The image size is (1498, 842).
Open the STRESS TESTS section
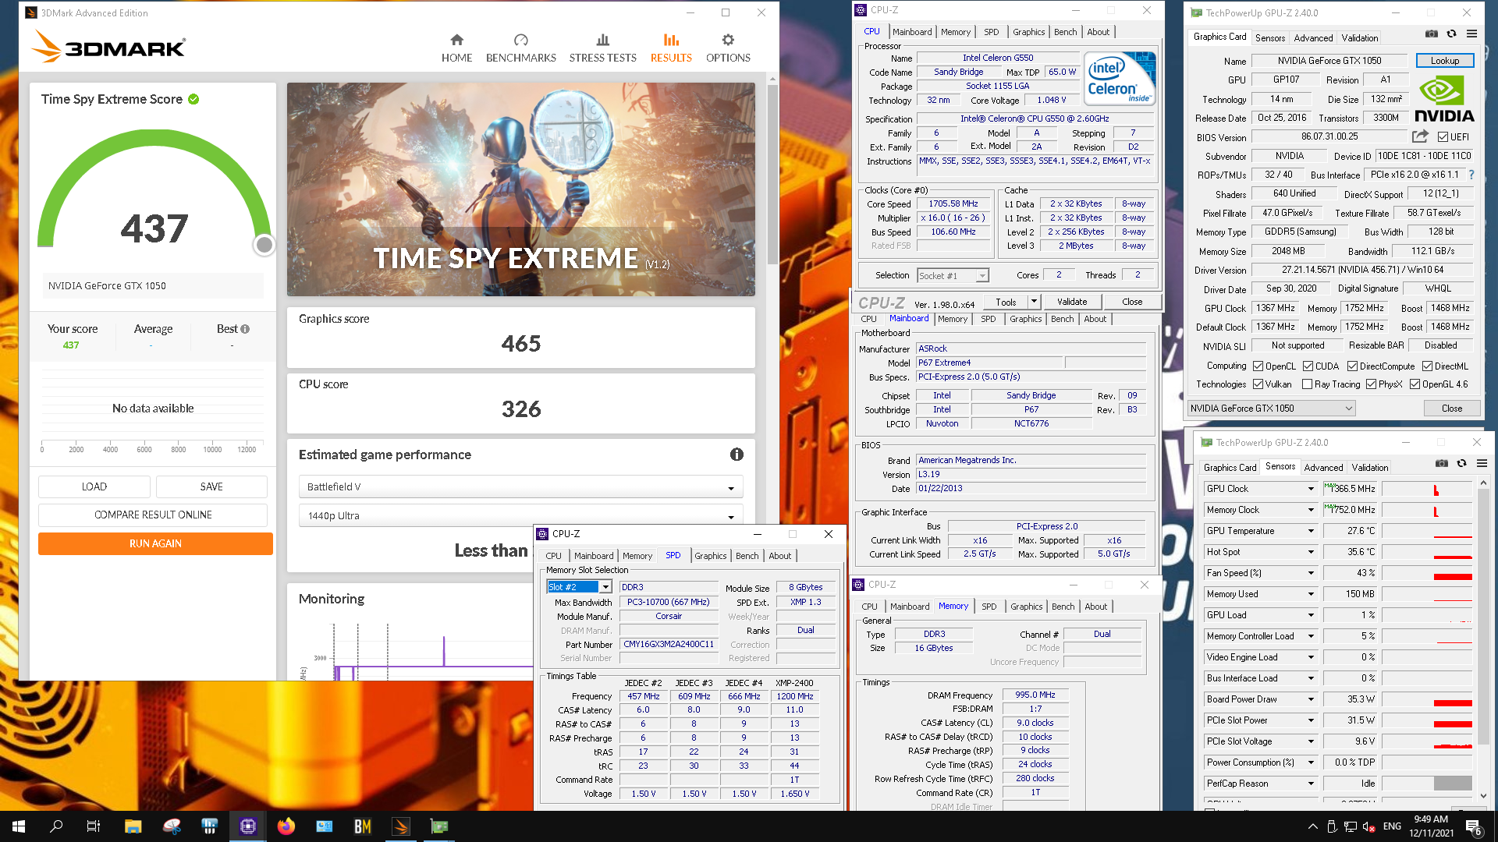(x=602, y=48)
